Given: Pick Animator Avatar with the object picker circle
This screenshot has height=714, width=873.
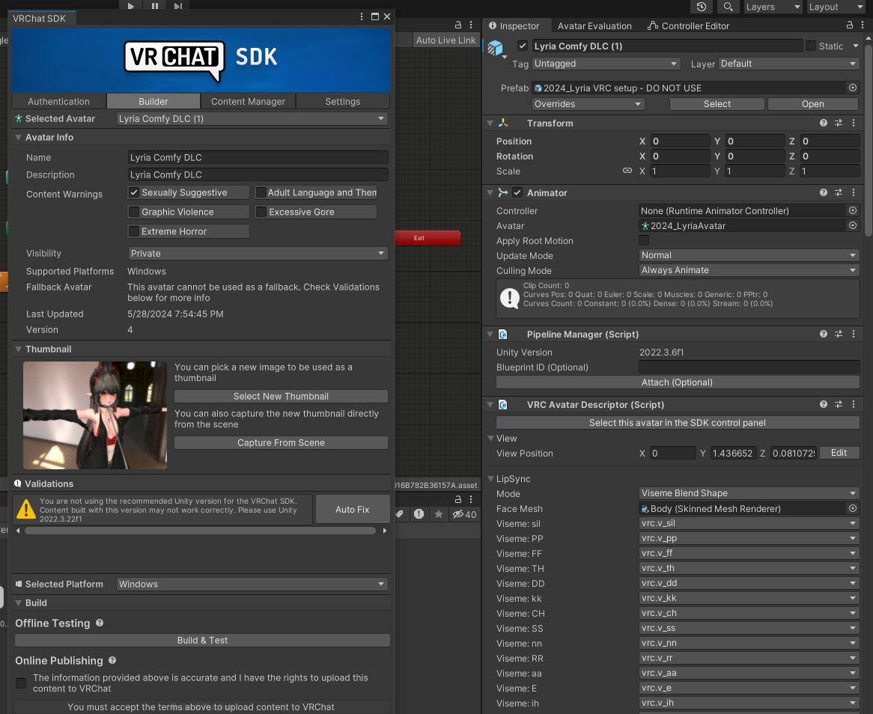Looking at the screenshot, I should coord(852,225).
